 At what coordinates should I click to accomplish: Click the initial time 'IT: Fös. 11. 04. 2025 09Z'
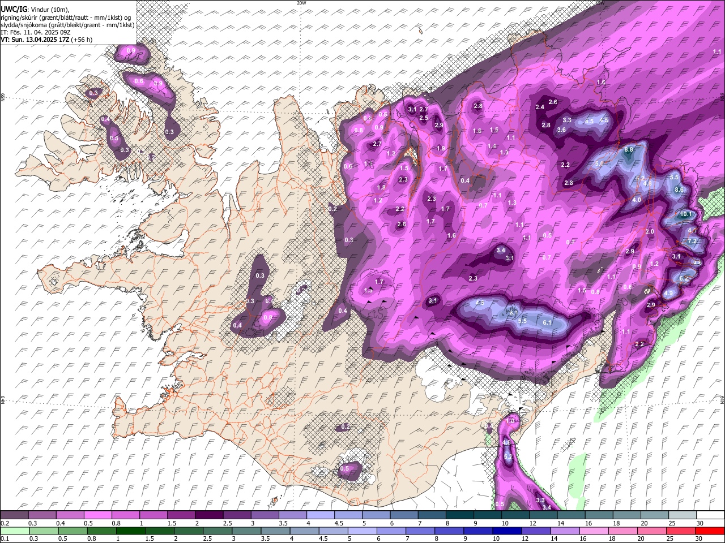[x=35, y=32]
